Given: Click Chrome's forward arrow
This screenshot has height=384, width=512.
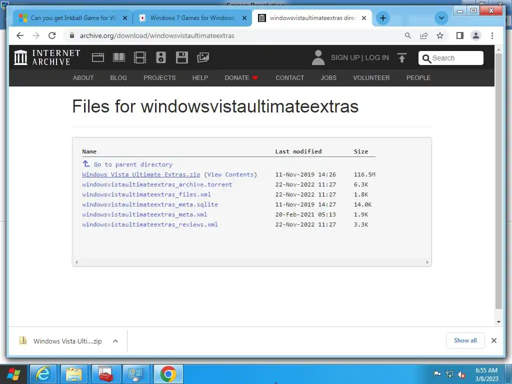Looking at the screenshot, I should pyautogui.click(x=36, y=35).
